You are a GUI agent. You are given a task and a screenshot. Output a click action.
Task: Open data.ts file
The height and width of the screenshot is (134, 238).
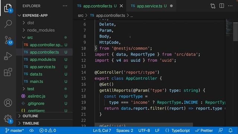[44, 74]
